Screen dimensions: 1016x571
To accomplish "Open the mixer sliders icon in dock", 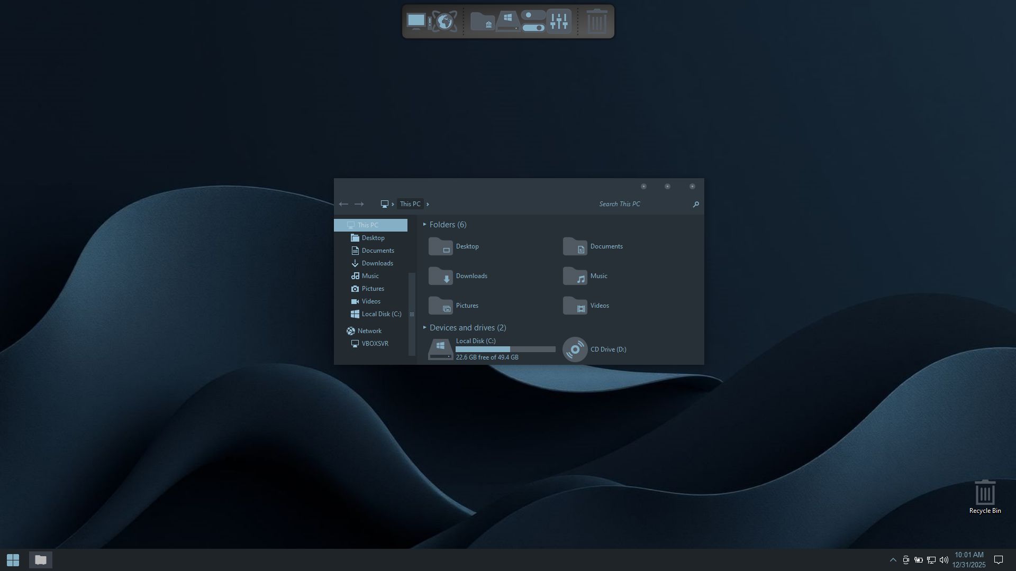I will [559, 22].
